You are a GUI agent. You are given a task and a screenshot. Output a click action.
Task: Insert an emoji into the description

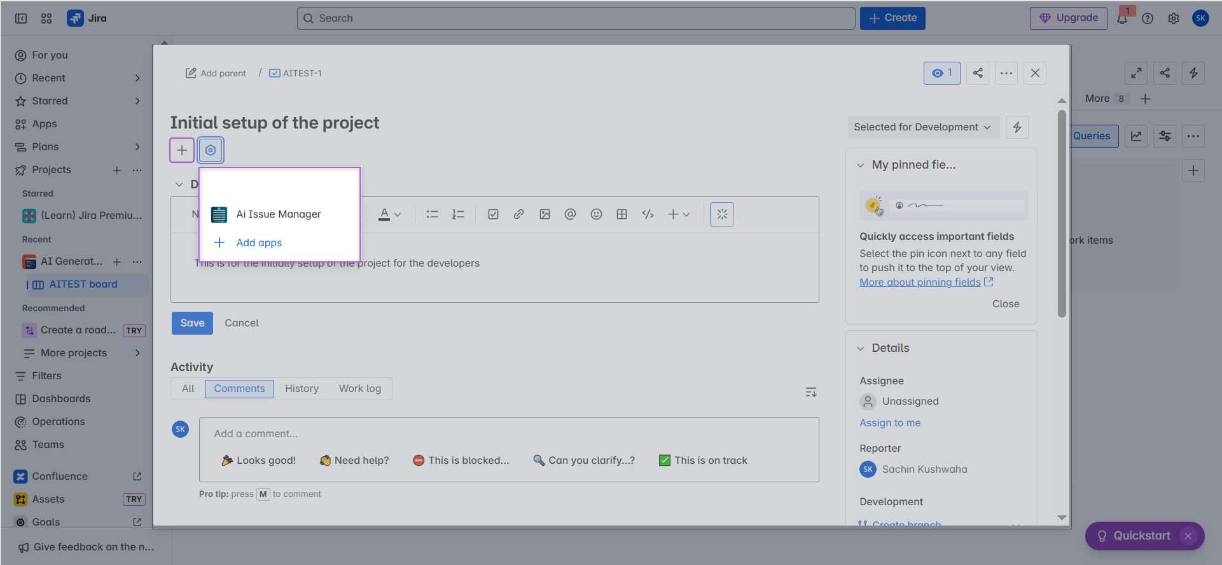tap(596, 214)
